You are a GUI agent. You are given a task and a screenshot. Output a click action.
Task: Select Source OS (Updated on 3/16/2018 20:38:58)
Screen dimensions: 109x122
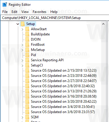(x=64, y=96)
